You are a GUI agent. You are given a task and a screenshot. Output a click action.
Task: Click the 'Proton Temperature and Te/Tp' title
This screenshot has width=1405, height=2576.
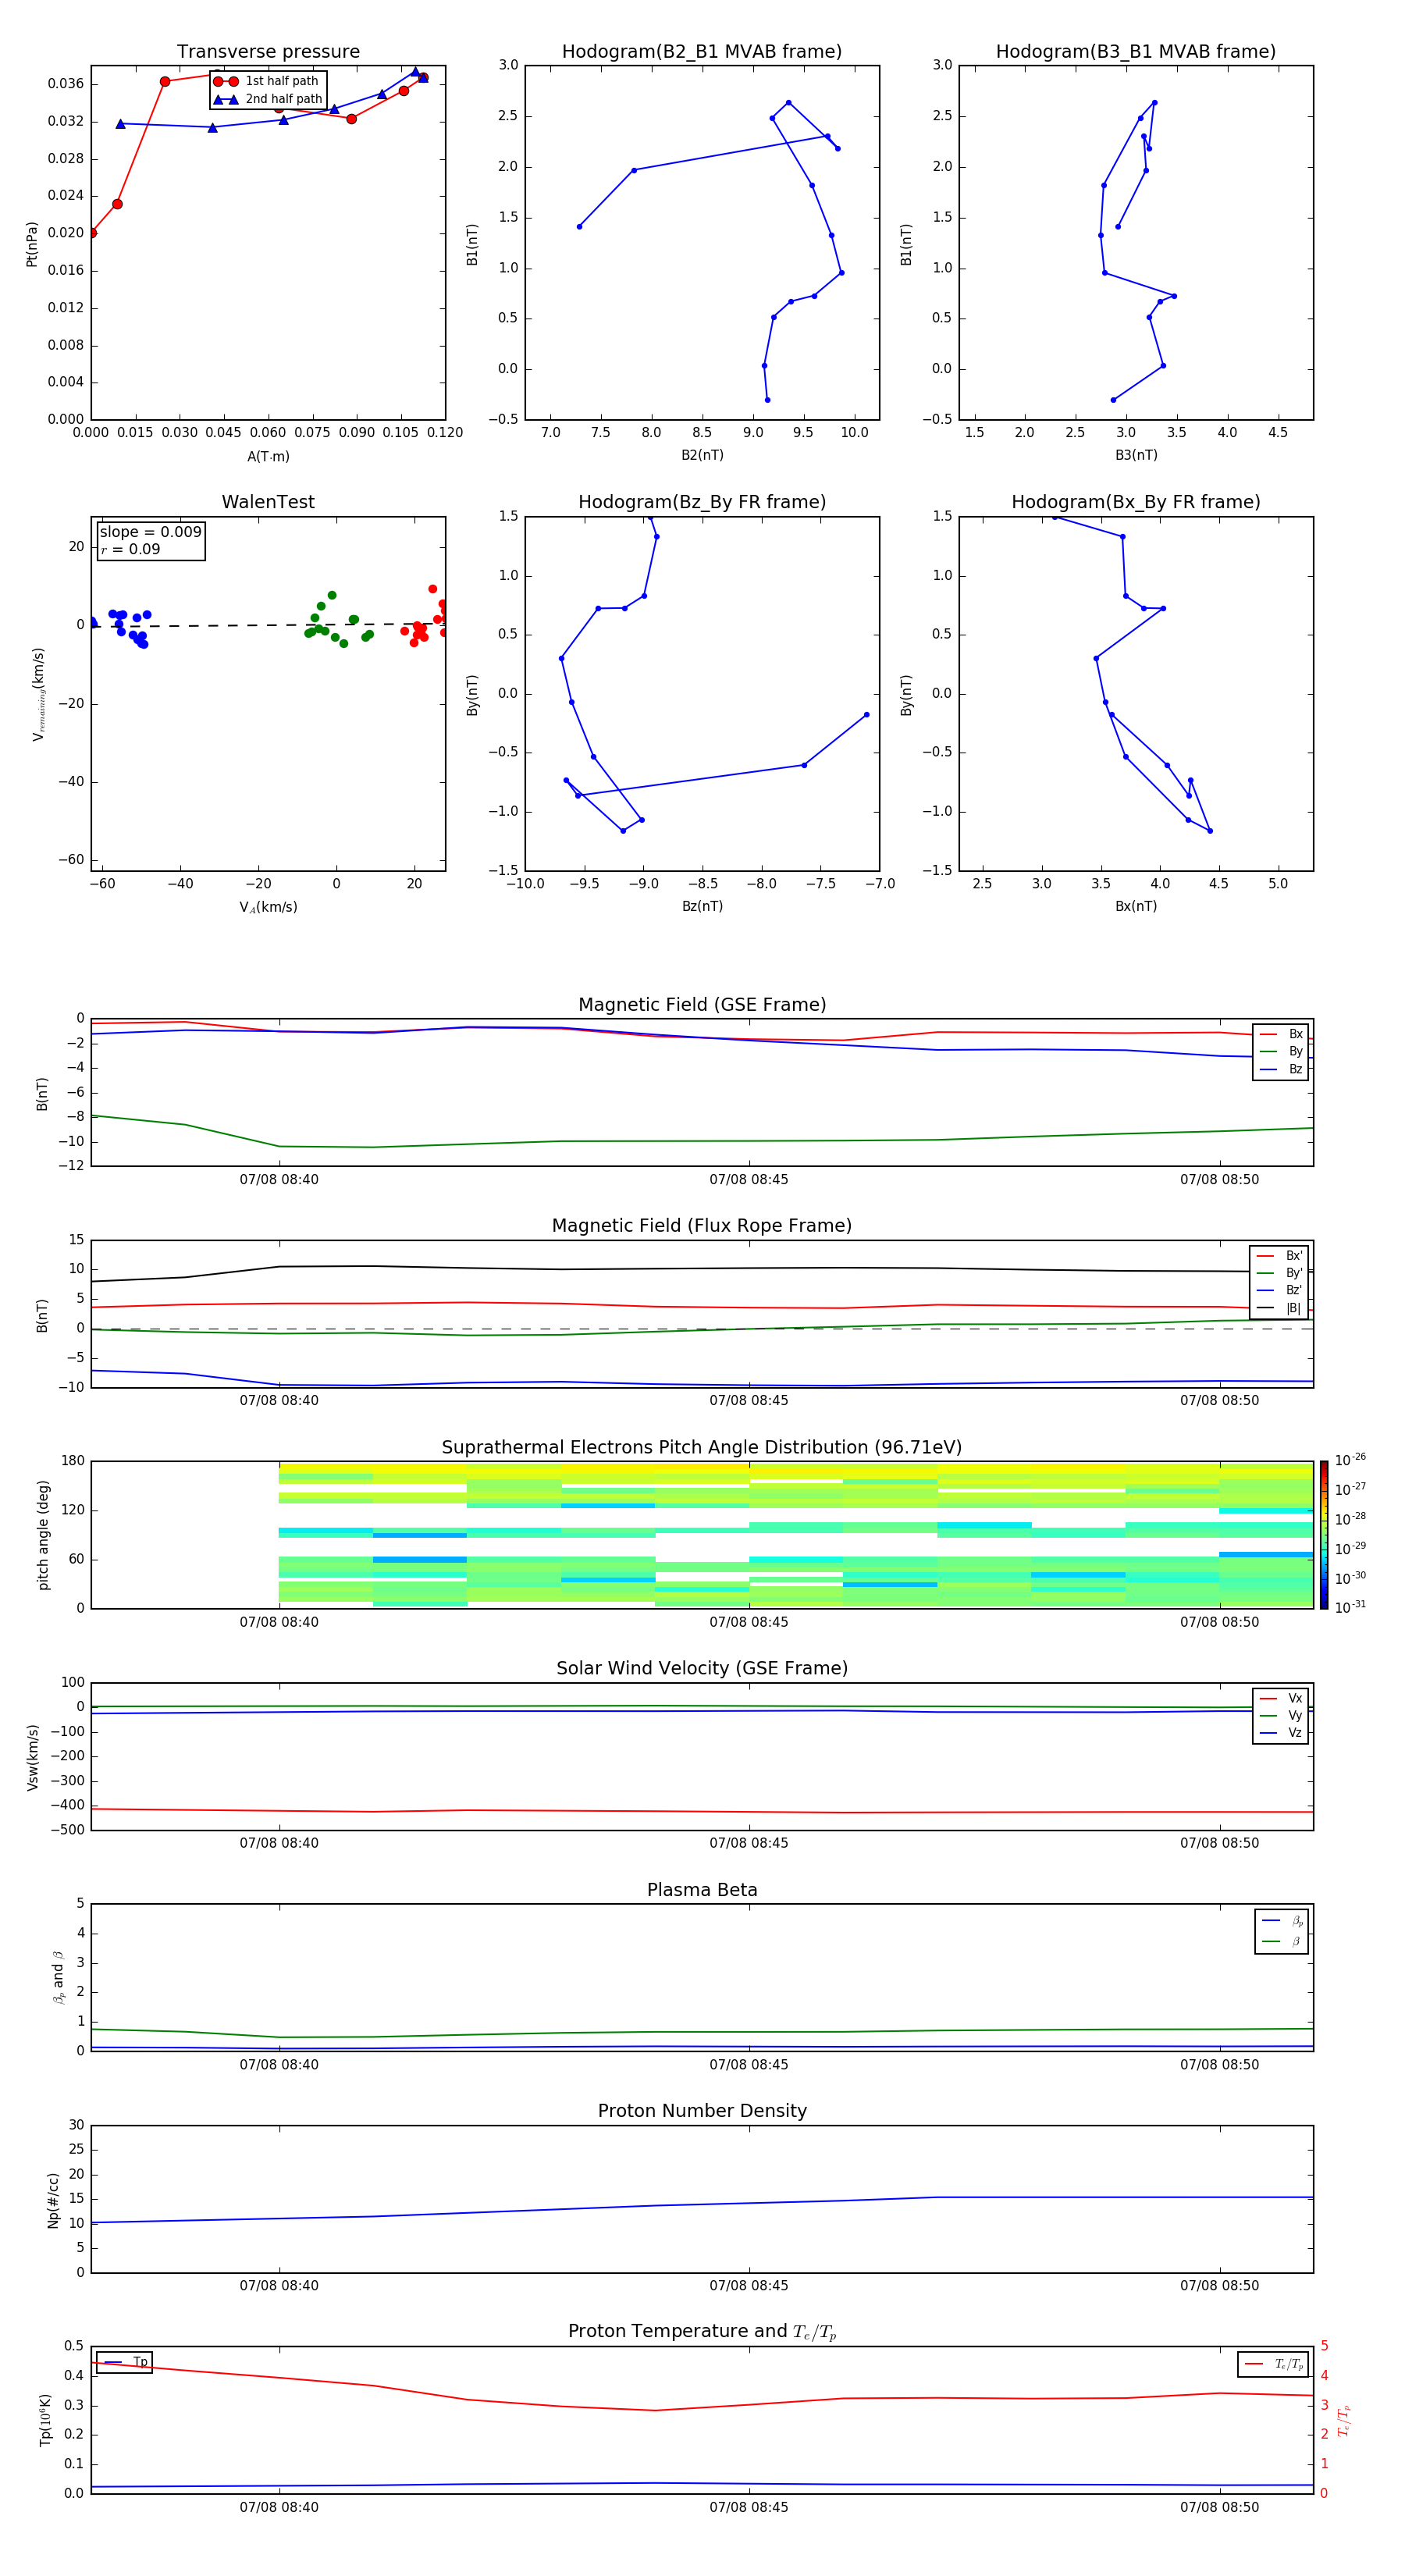point(702,2332)
